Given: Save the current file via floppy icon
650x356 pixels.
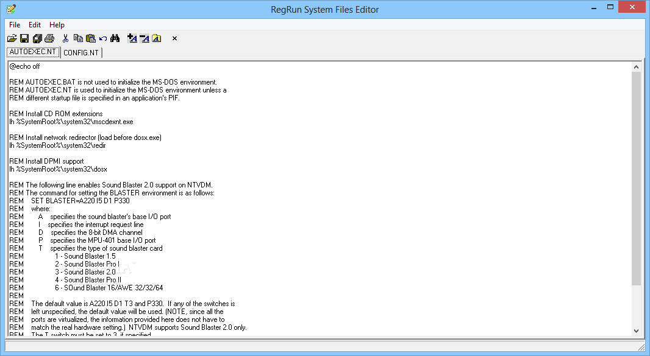Looking at the screenshot, I should pyautogui.click(x=24, y=38).
